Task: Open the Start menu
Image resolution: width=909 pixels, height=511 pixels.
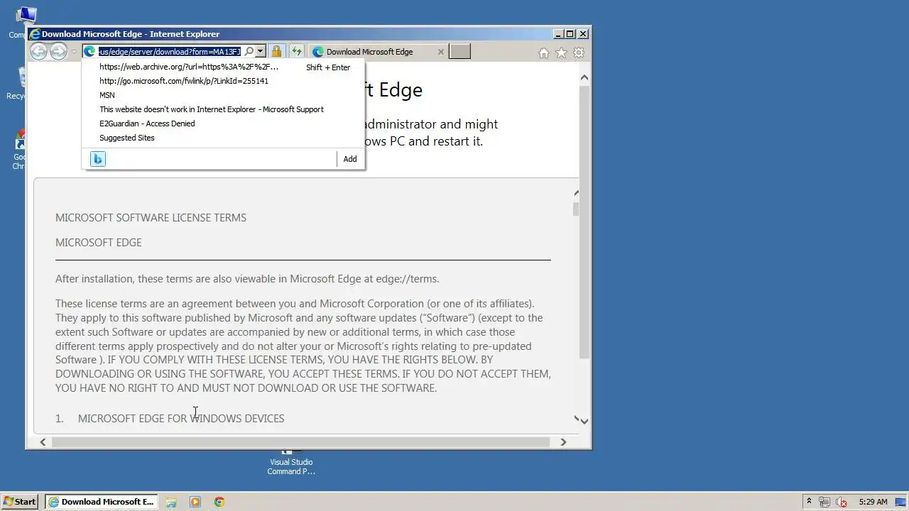Action: point(19,502)
